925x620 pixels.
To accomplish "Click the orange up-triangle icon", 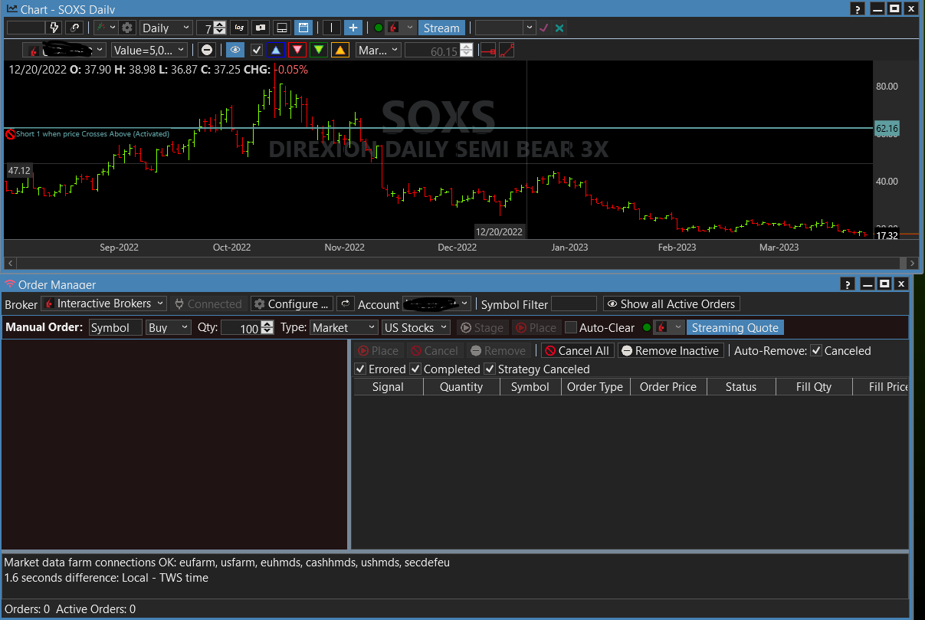I will click(340, 50).
